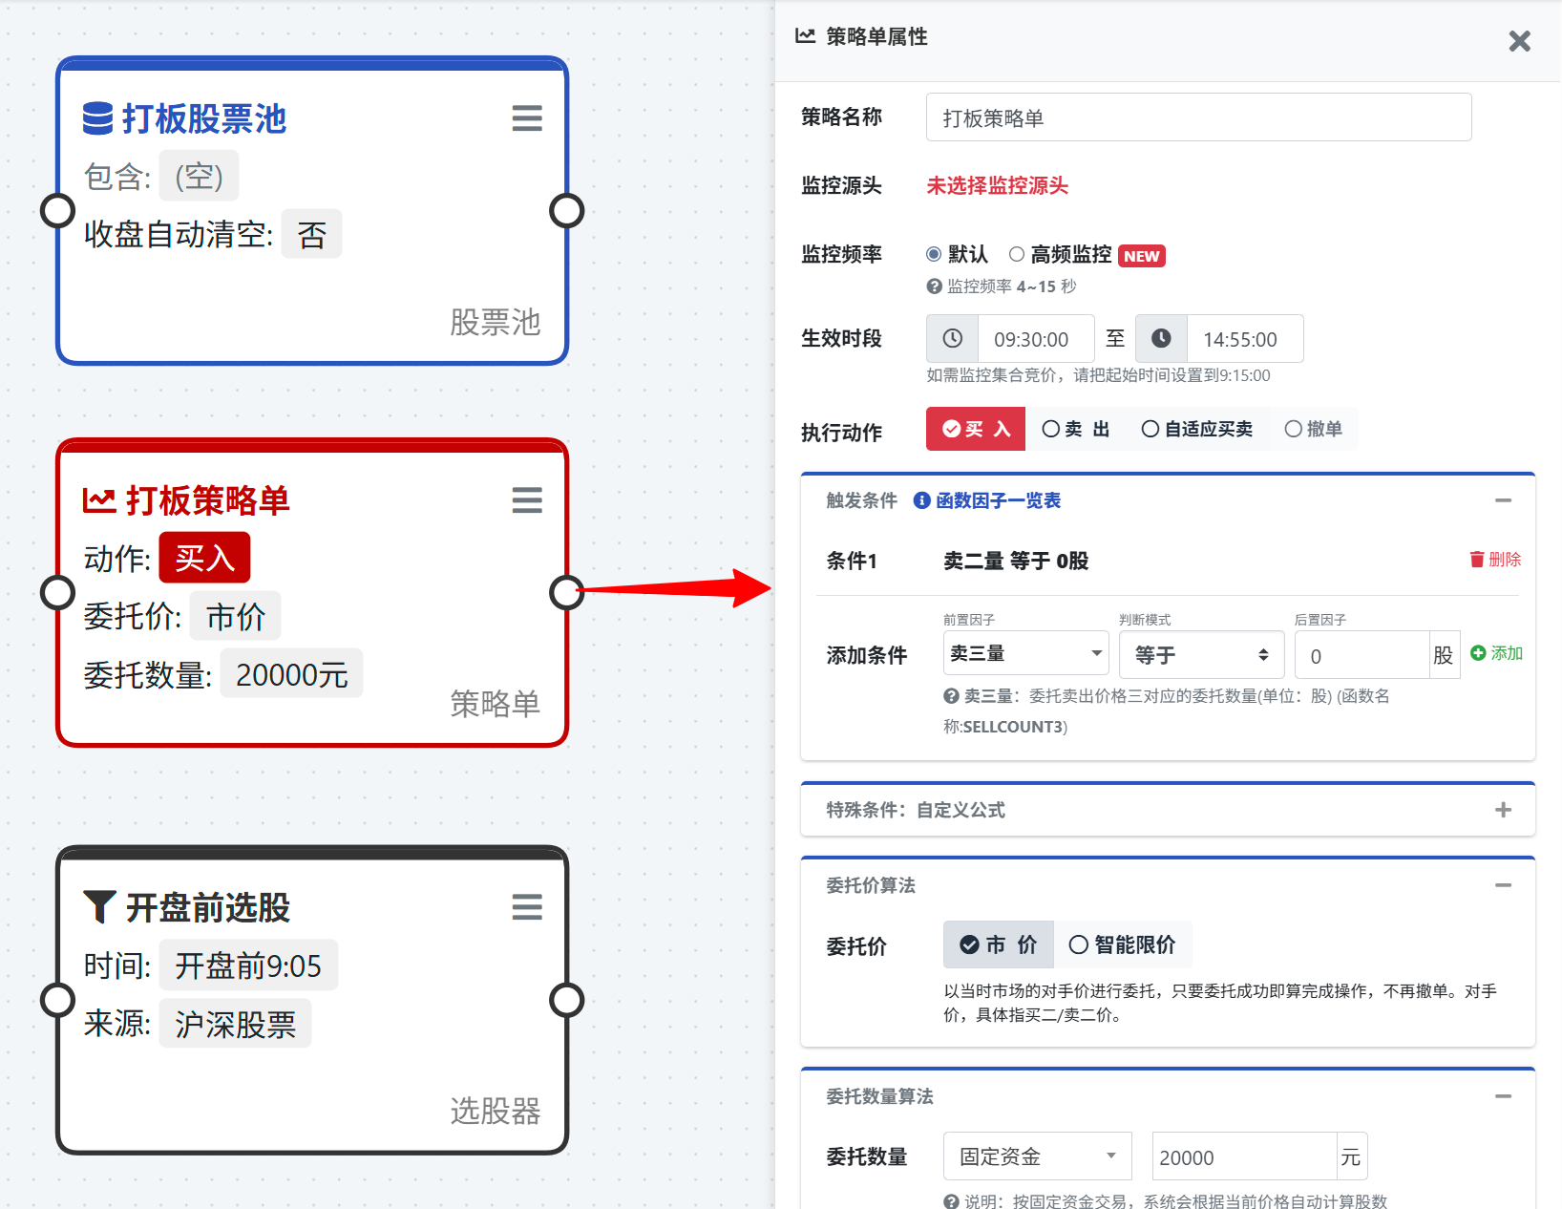Viewport: 1562px width, 1209px height.
Task: Close the 策略单属性 panel
Action: coord(1519,41)
